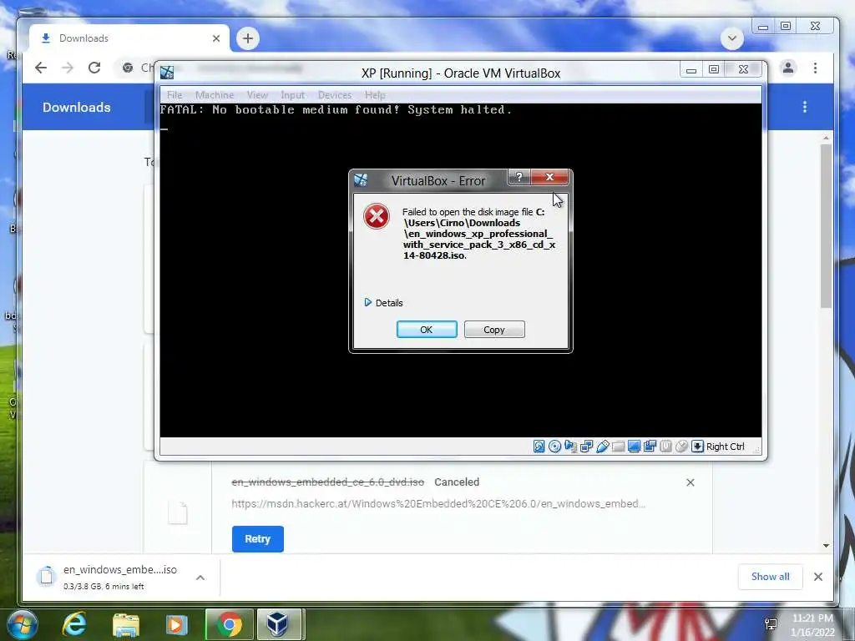
Task: Click the Downloads page scrollbar thumb
Action: tap(826, 225)
